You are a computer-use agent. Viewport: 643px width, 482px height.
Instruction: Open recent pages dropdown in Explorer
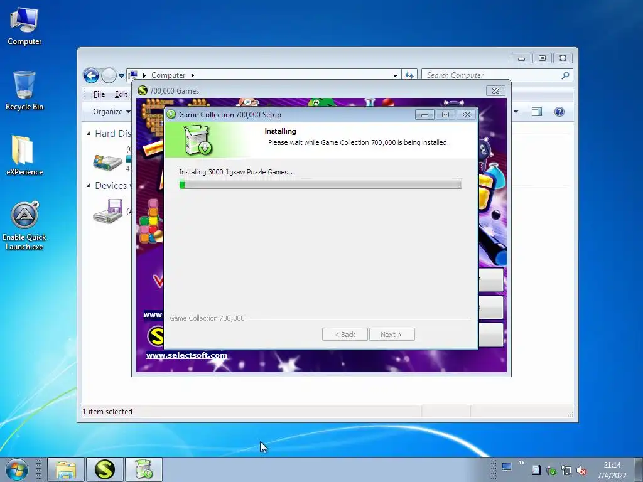tap(121, 76)
